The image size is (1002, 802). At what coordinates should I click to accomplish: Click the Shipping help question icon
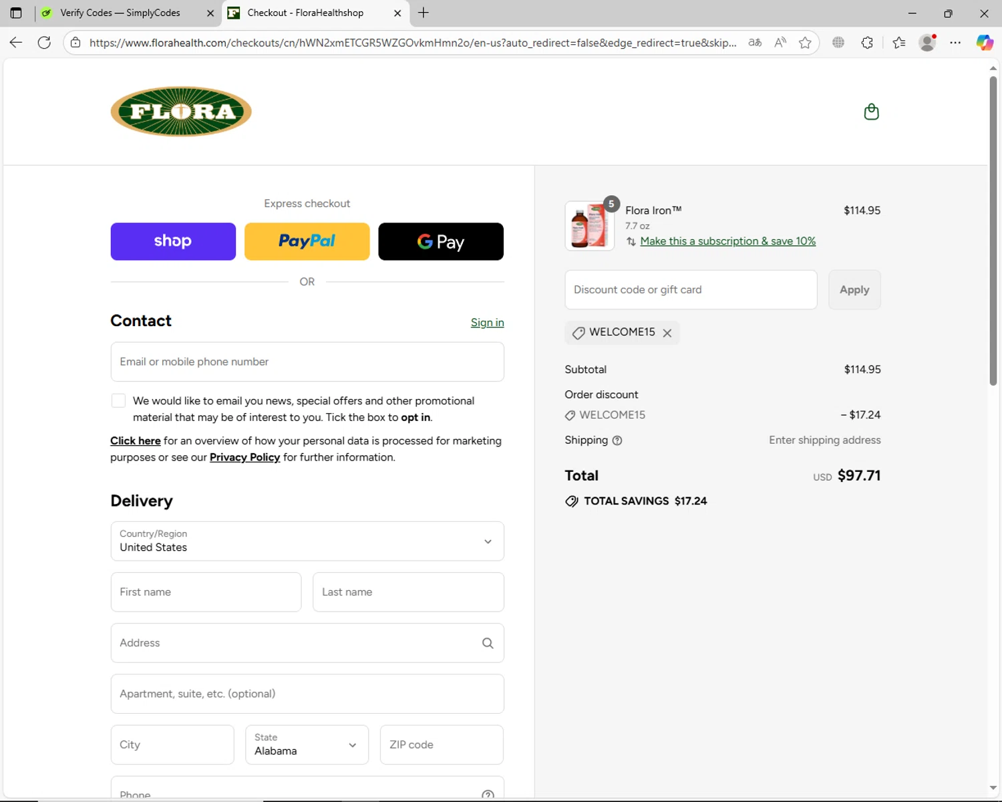click(x=617, y=440)
